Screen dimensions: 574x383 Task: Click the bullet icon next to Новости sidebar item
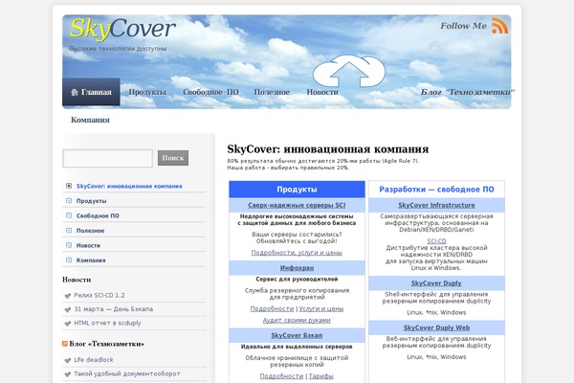click(69, 245)
